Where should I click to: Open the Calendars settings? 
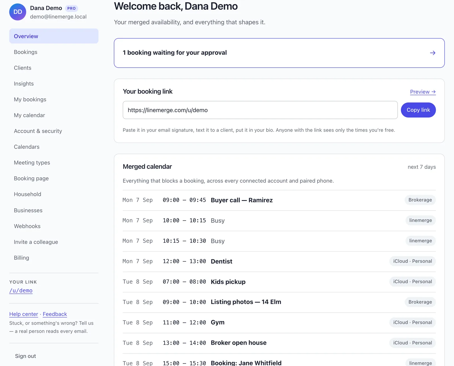[54, 147]
